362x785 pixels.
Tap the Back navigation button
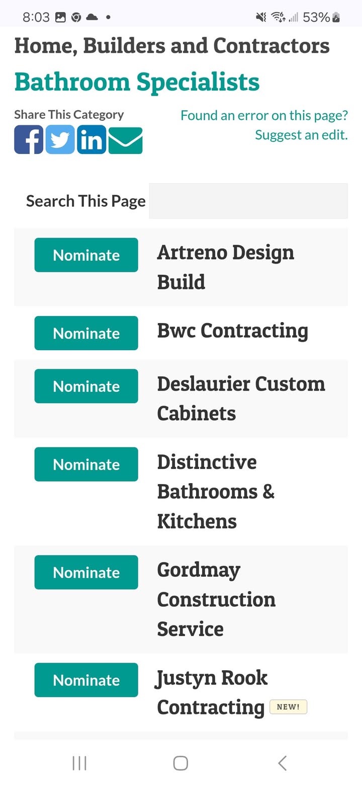point(282,762)
